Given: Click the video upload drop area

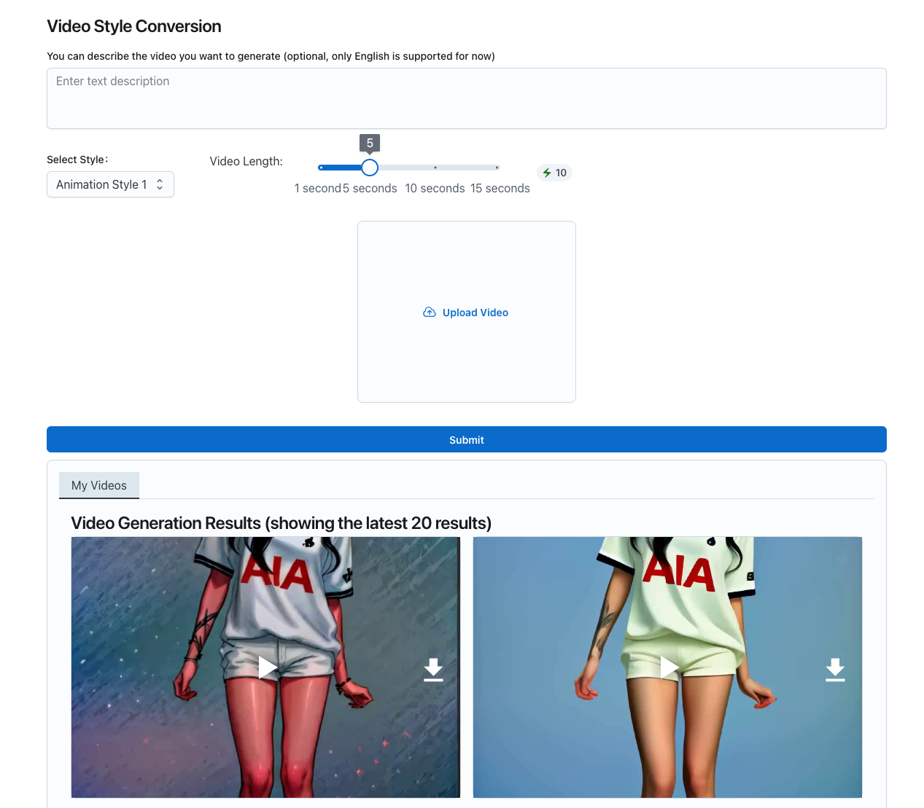Looking at the screenshot, I should pos(467,312).
